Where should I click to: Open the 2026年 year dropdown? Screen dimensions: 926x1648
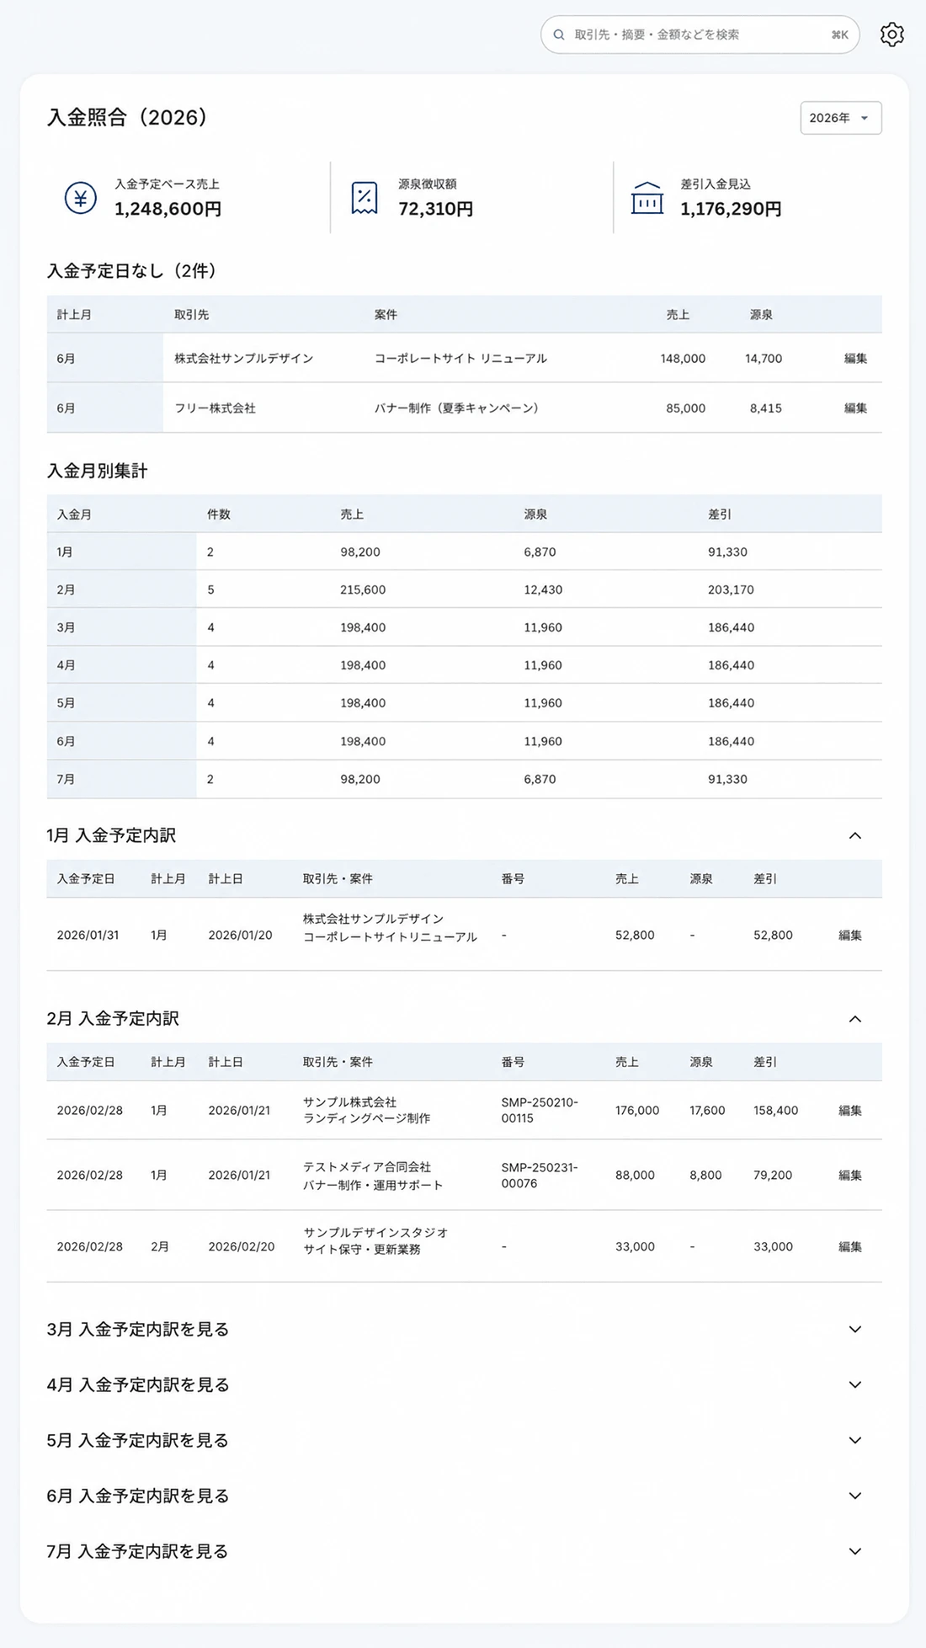pyautogui.click(x=841, y=118)
